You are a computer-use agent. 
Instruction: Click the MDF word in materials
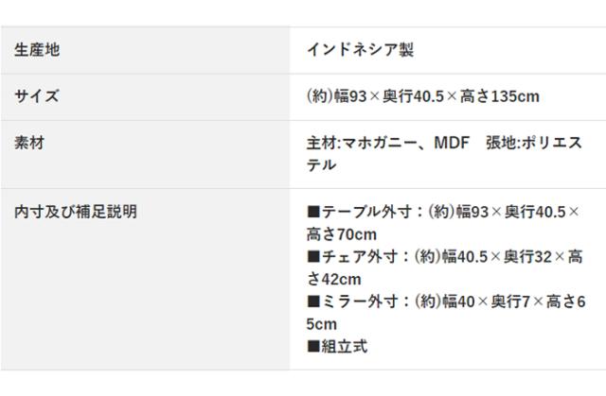click(x=451, y=143)
